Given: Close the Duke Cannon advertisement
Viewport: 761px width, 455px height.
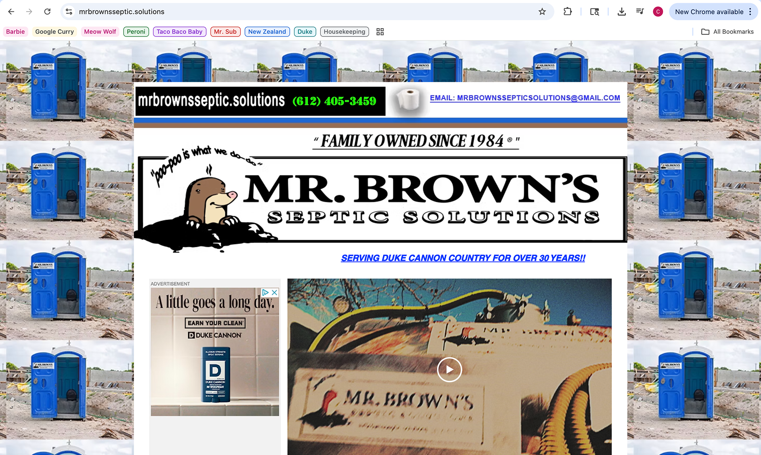Looking at the screenshot, I should point(274,292).
